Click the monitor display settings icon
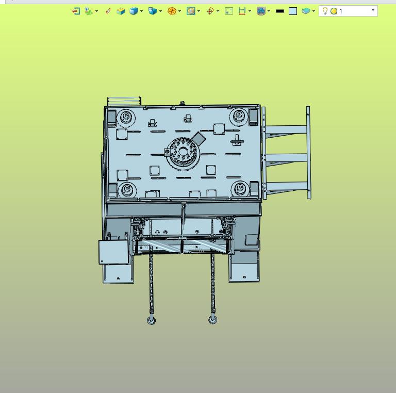Viewport: 396px width, 393px height. point(261,11)
